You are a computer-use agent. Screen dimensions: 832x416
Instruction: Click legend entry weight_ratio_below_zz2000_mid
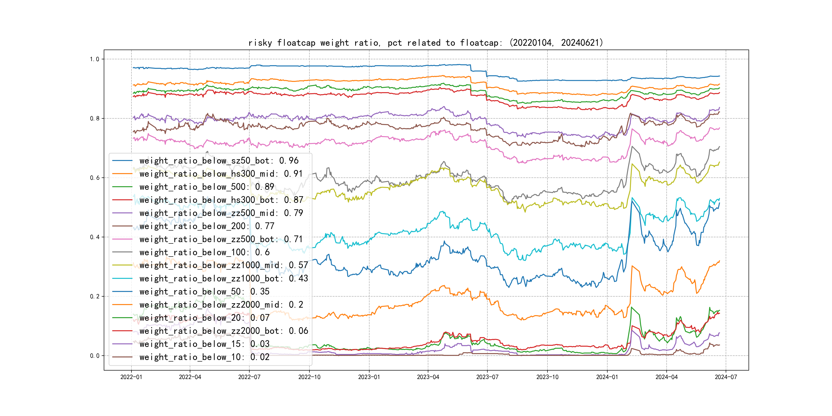point(221,305)
